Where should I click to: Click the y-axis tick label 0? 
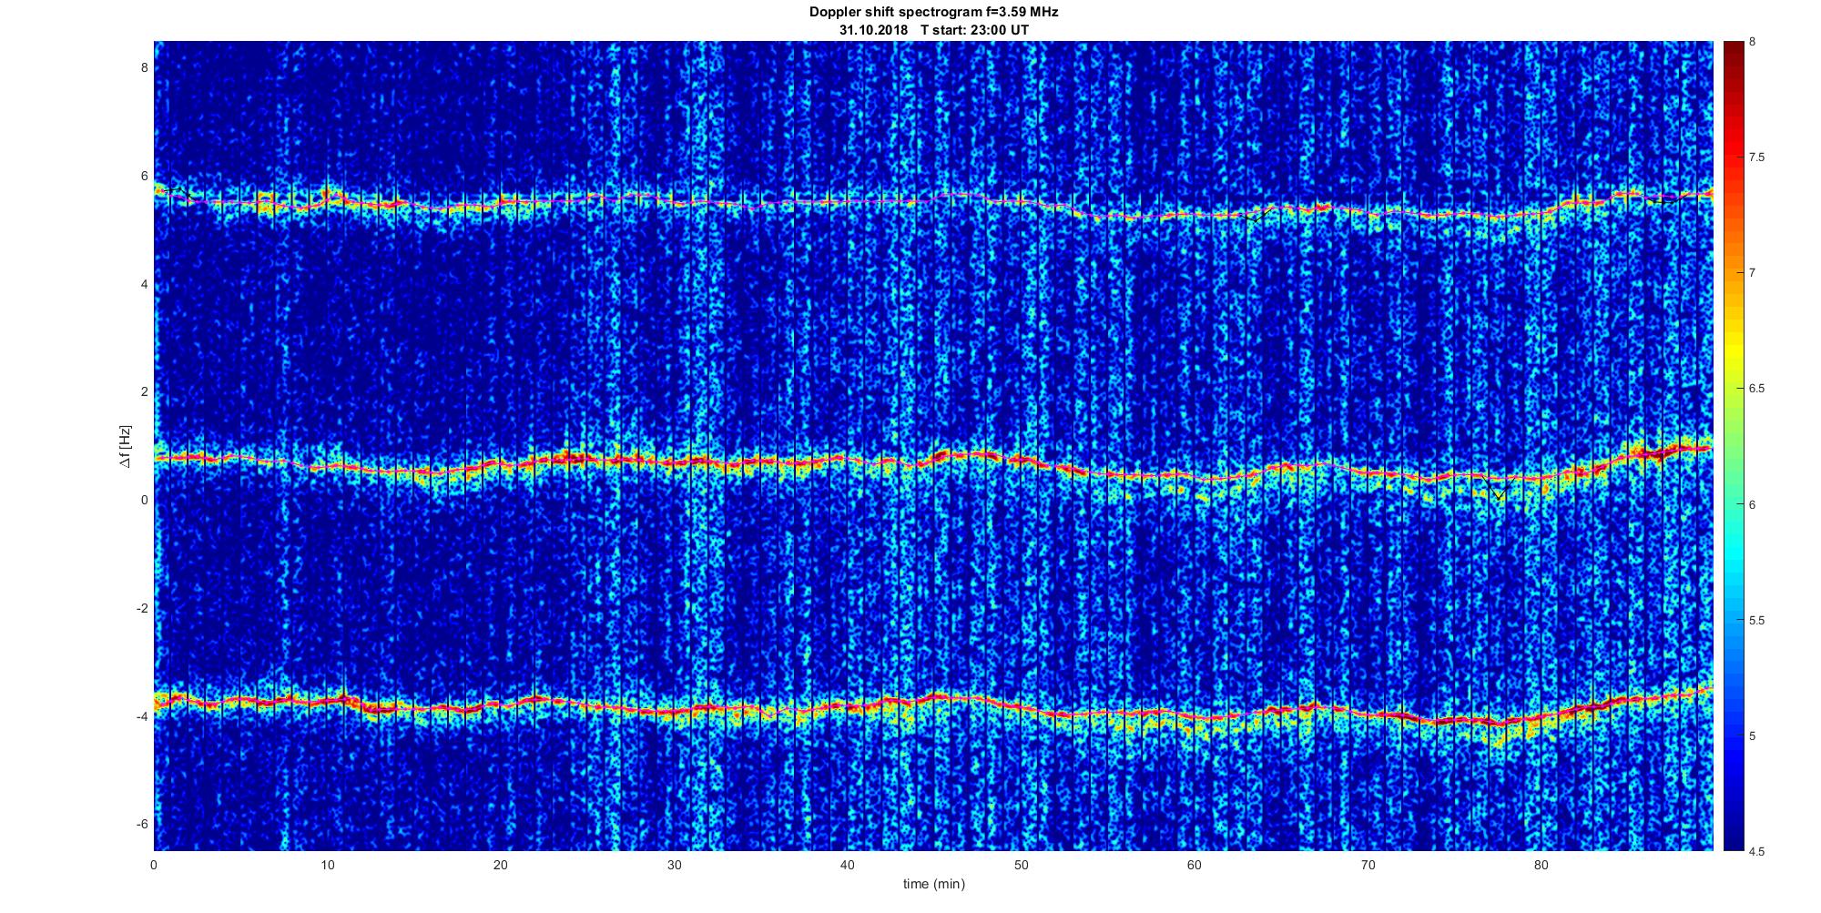tap(144, 500)
